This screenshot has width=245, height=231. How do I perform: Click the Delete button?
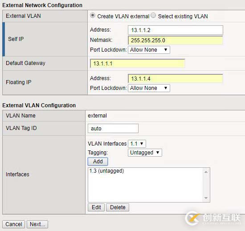(118, 207)
